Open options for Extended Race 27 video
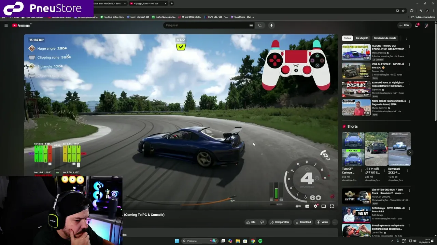This screenshot has width=437, height=245. point(409,83)
